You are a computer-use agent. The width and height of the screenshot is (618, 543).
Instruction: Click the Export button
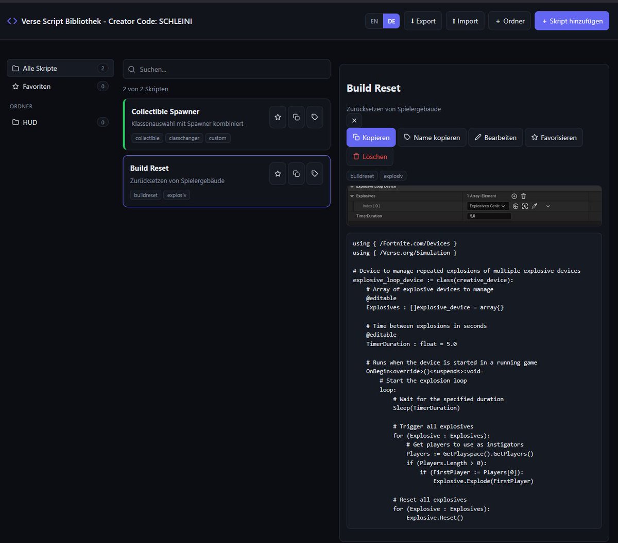coord(423,21)
